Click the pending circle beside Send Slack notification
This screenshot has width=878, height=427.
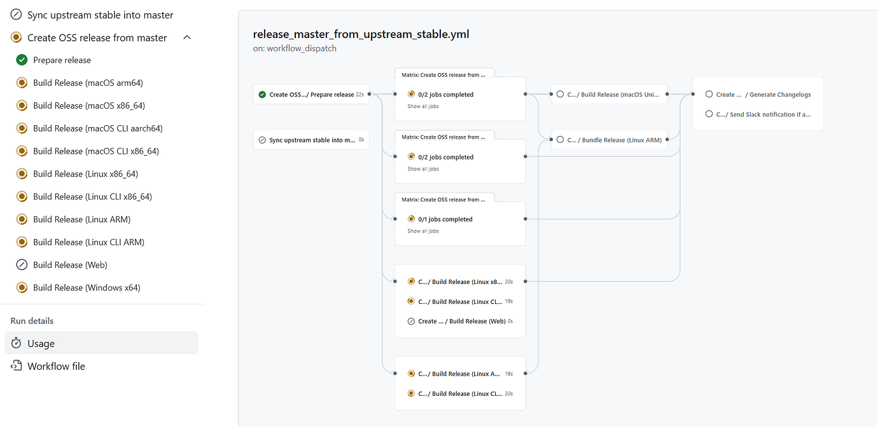pos(709,114)
